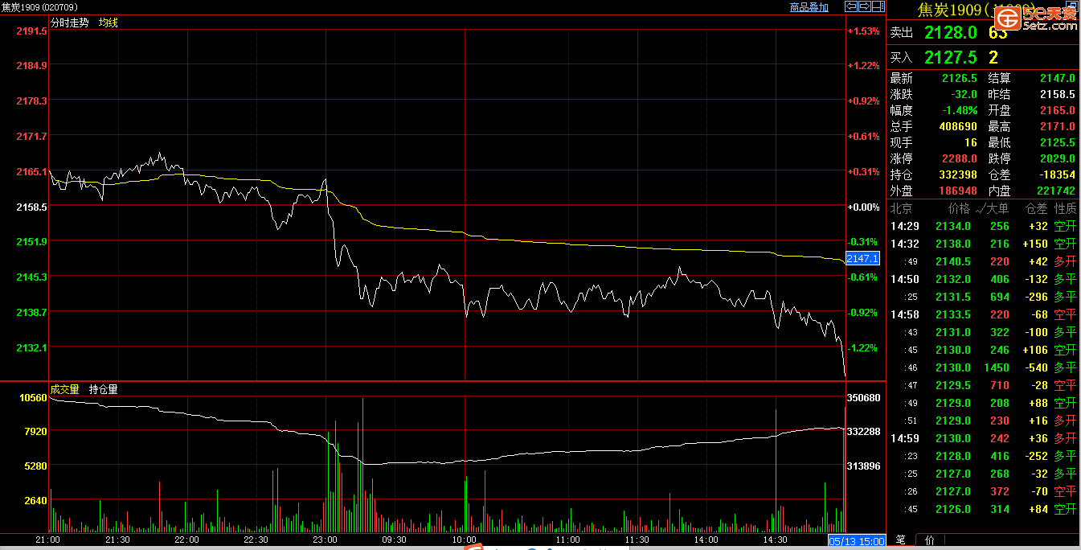The image size is (1081, 550).
Task: Click the 10560 volume axis label
Action: [33, 397]
